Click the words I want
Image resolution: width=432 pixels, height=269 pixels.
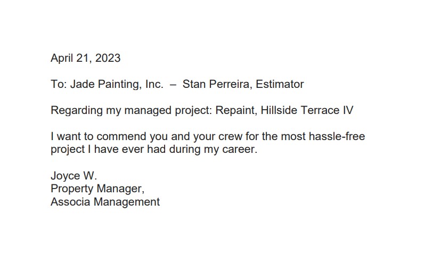(66, 136)
